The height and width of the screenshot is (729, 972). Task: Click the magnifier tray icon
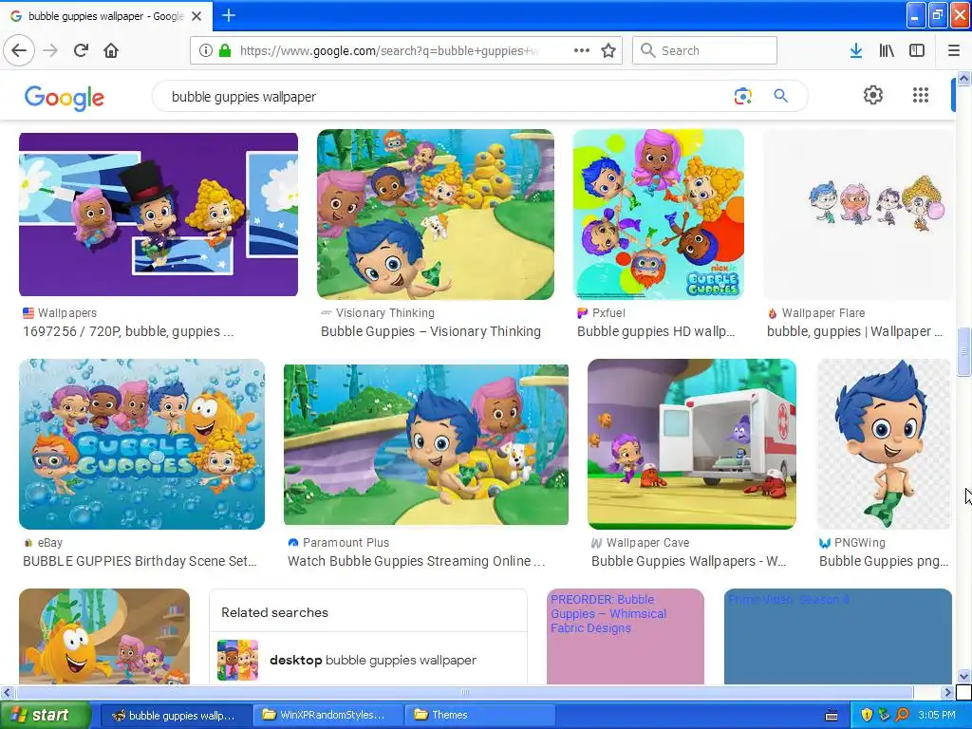[x=902, y=715]
